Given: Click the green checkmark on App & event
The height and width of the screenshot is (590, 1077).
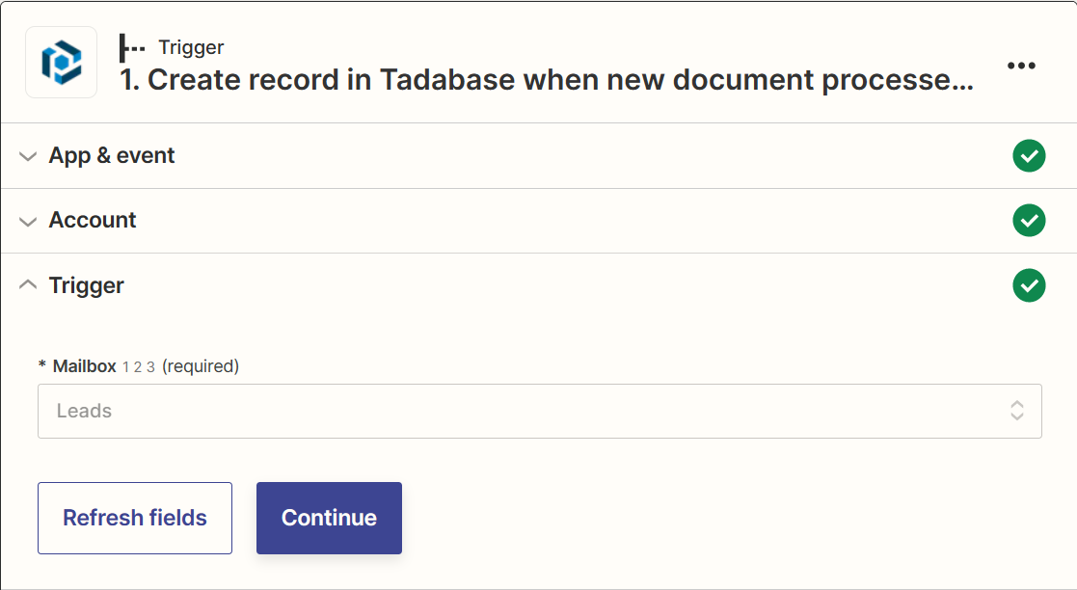Looking at the screenshot, I should [1029, 155].
